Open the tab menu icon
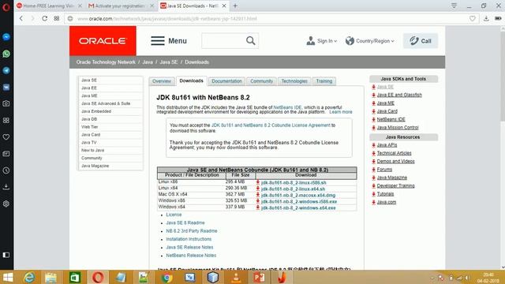 point(454,6)
